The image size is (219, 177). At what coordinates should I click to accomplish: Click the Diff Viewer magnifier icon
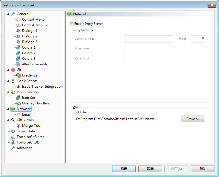[x=13, y=120]
